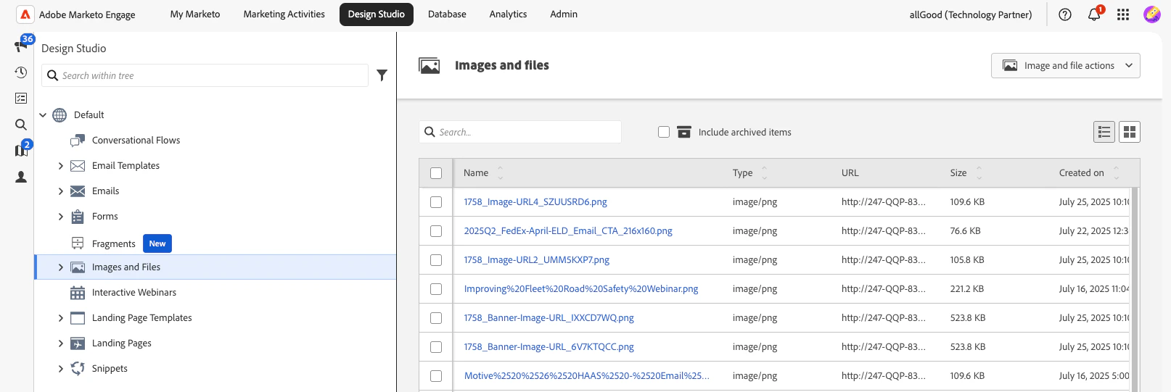
Task: Click the images Search field
Action: click(x=520, y=132)
